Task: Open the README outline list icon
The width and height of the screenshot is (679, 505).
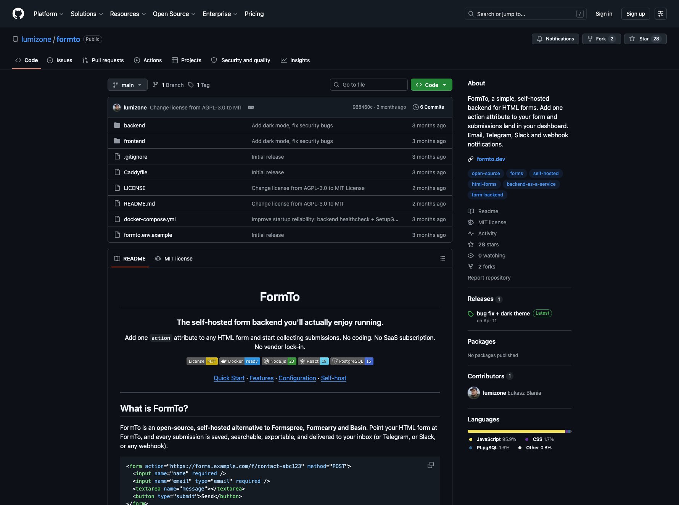Action: point(442,258)
